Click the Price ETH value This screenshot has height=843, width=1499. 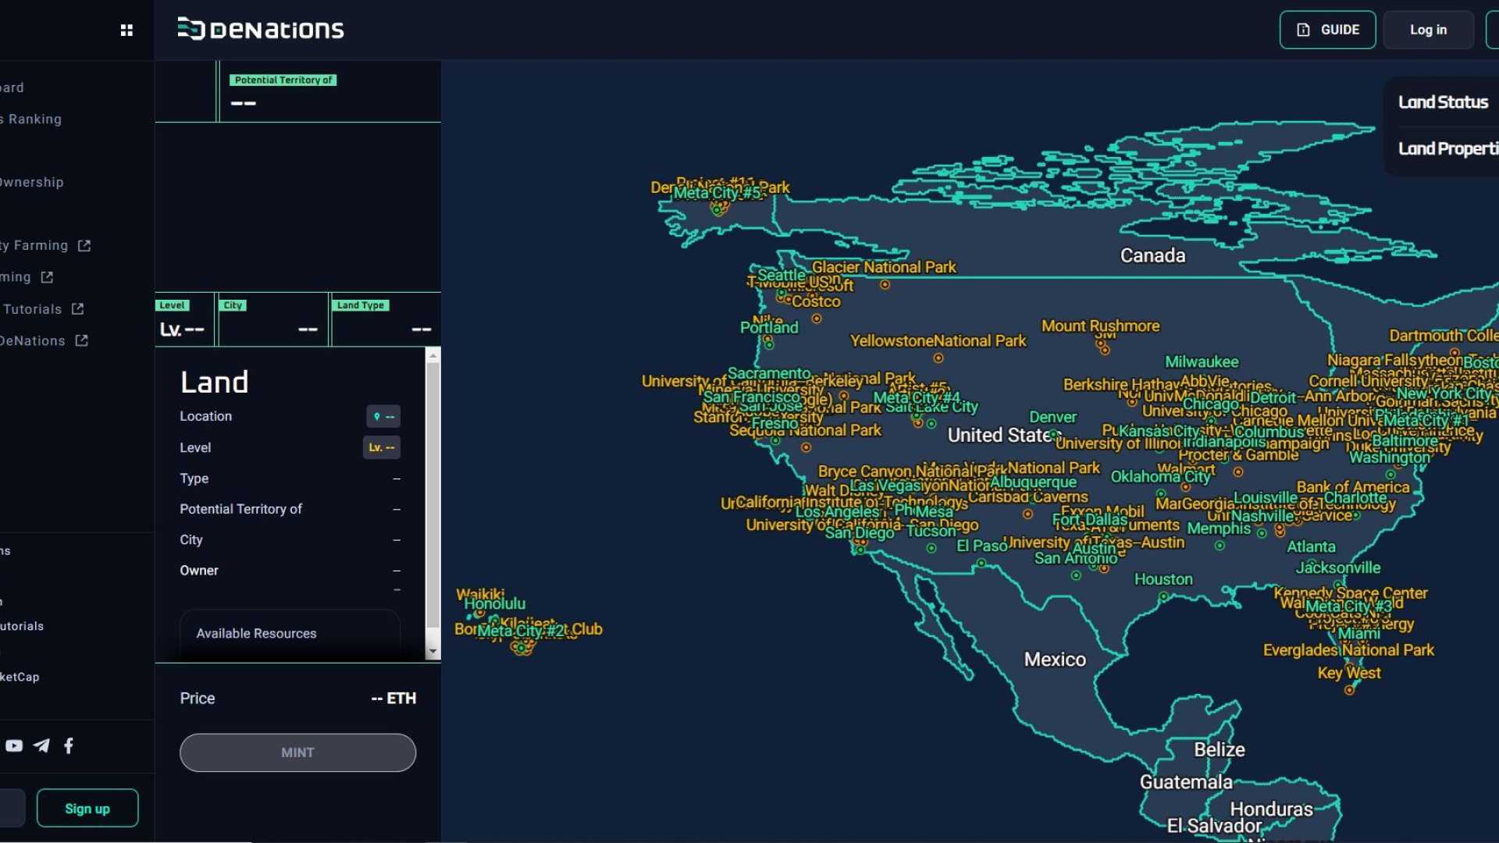click(393, 699)
